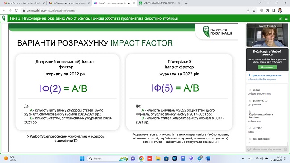
Task: Switch to the Вебінар дуже скоро Gmail tab
Action: click(x=69, y=3)
